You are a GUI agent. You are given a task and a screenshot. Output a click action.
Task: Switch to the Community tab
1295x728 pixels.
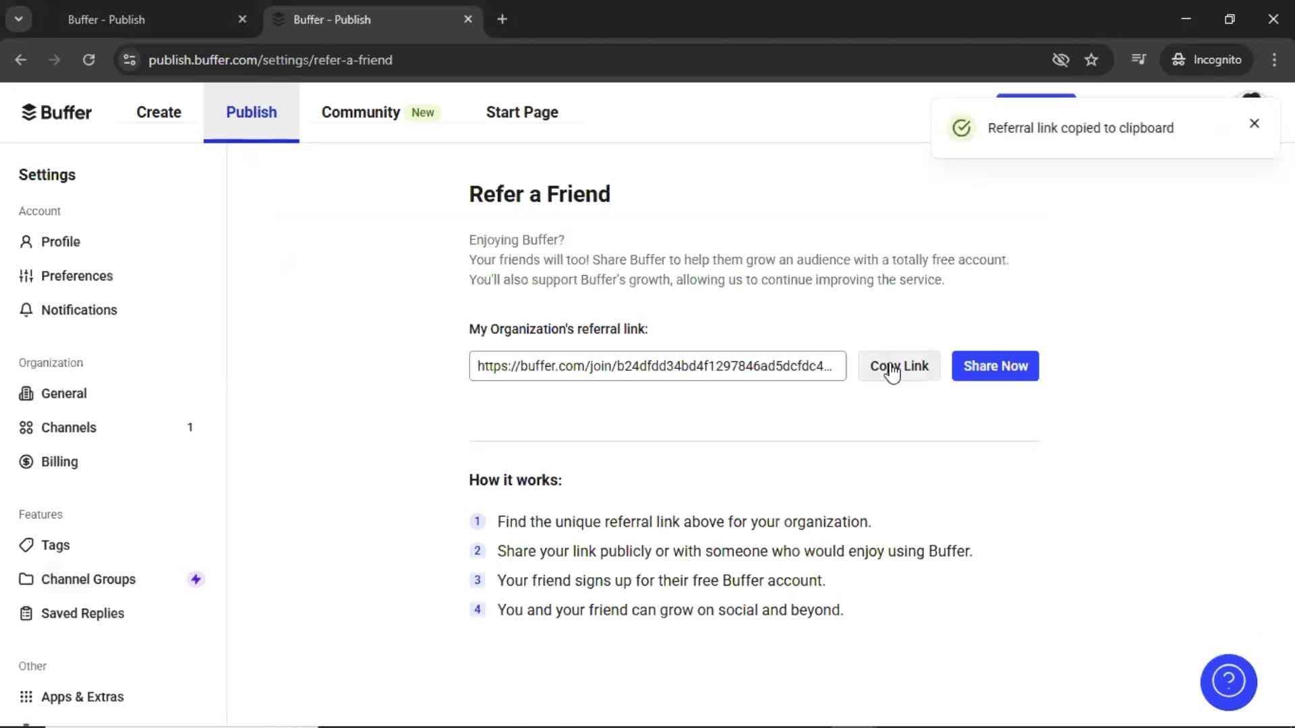point(359,112)
